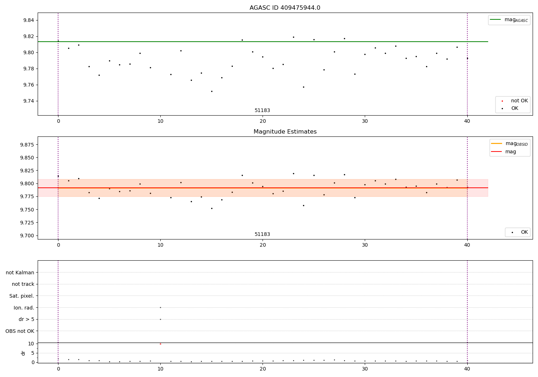Click the 9.84 y-axis tick in the top plot
Image resolution: width=538 pixels, height=377 pixels.
29,20
